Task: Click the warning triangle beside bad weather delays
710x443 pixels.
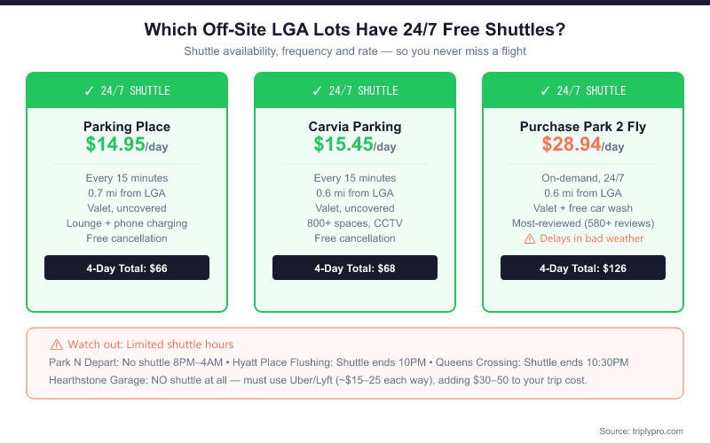Action: (530, 238)
